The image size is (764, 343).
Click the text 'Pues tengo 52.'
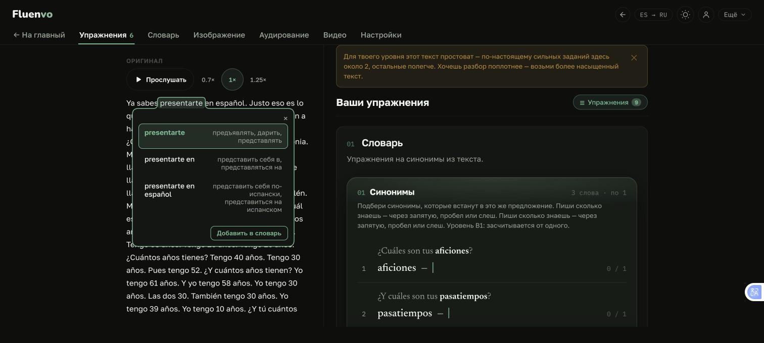tap(175, 270)
